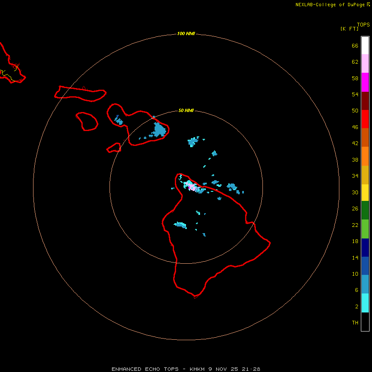372x372 pixels.
Task: Click the black TH threshold legend swatch
Action: tap(365, 322)
